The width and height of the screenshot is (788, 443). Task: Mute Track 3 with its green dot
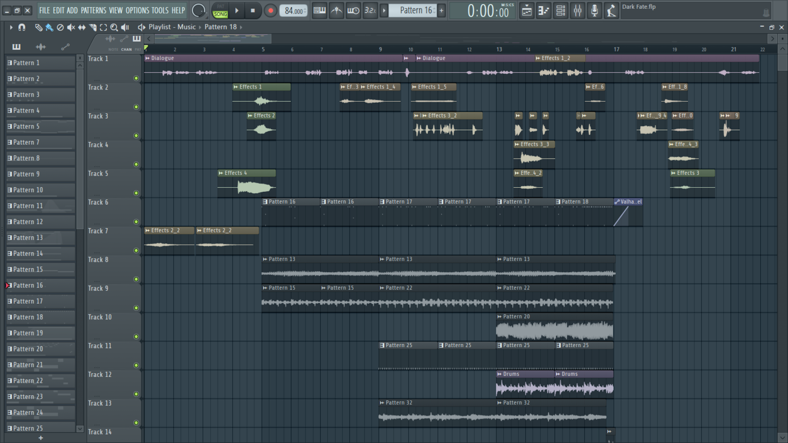[x=136, y=136]
